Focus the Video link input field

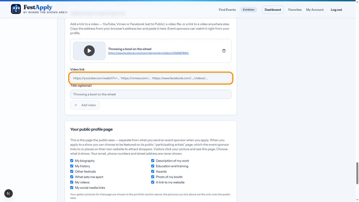(x=151, y=78)
